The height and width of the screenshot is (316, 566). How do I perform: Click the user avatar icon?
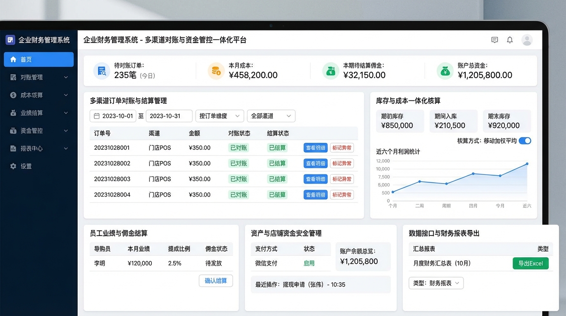[x=527, y=40]
